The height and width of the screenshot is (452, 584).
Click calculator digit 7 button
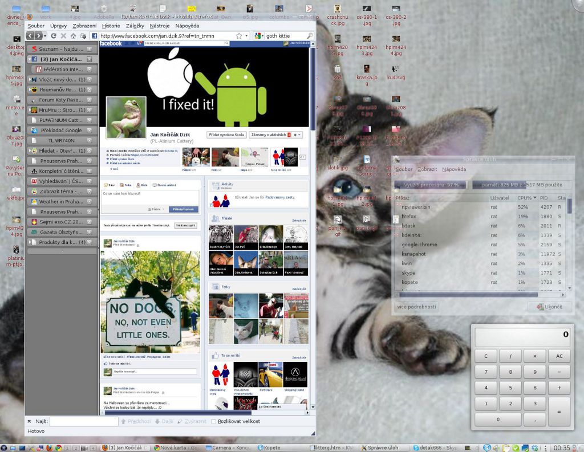click(486, 372)
